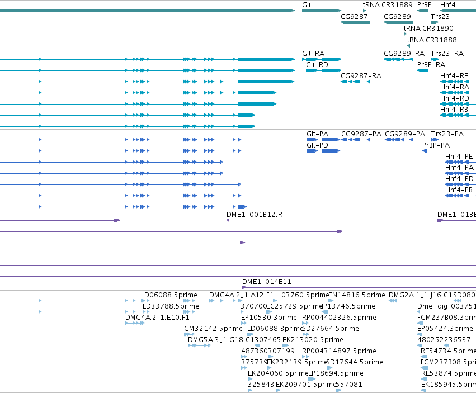Viewport: 476px width, 393px height.
Task: Click the 370700 EST label
Action: pyautogui.click(x=253, y=306)
